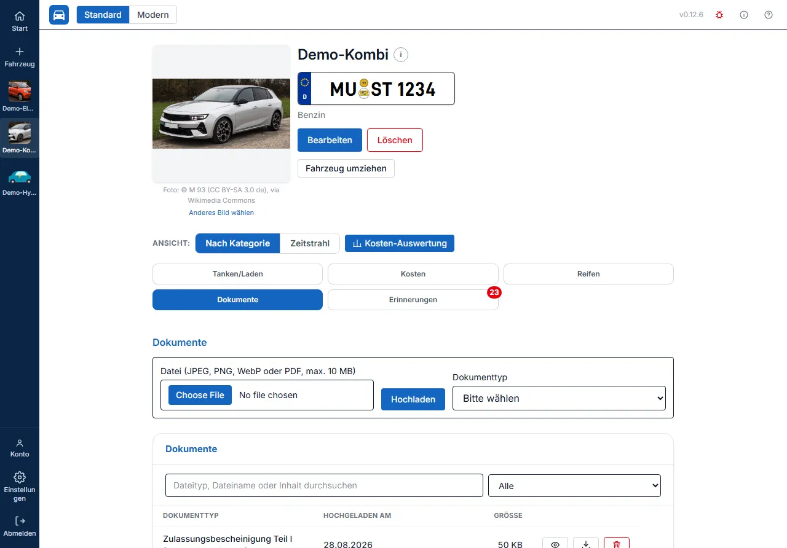Download Zulassungsbescheinigung Teil I document
The image size is (787, 548).
[x=586, y=544]
